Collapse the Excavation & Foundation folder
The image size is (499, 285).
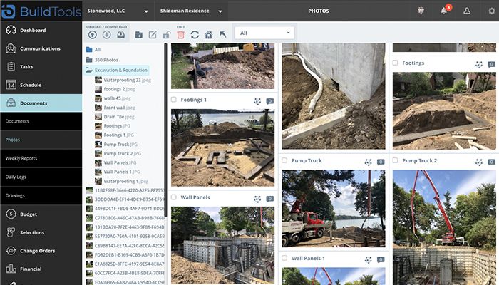point(117,70)
